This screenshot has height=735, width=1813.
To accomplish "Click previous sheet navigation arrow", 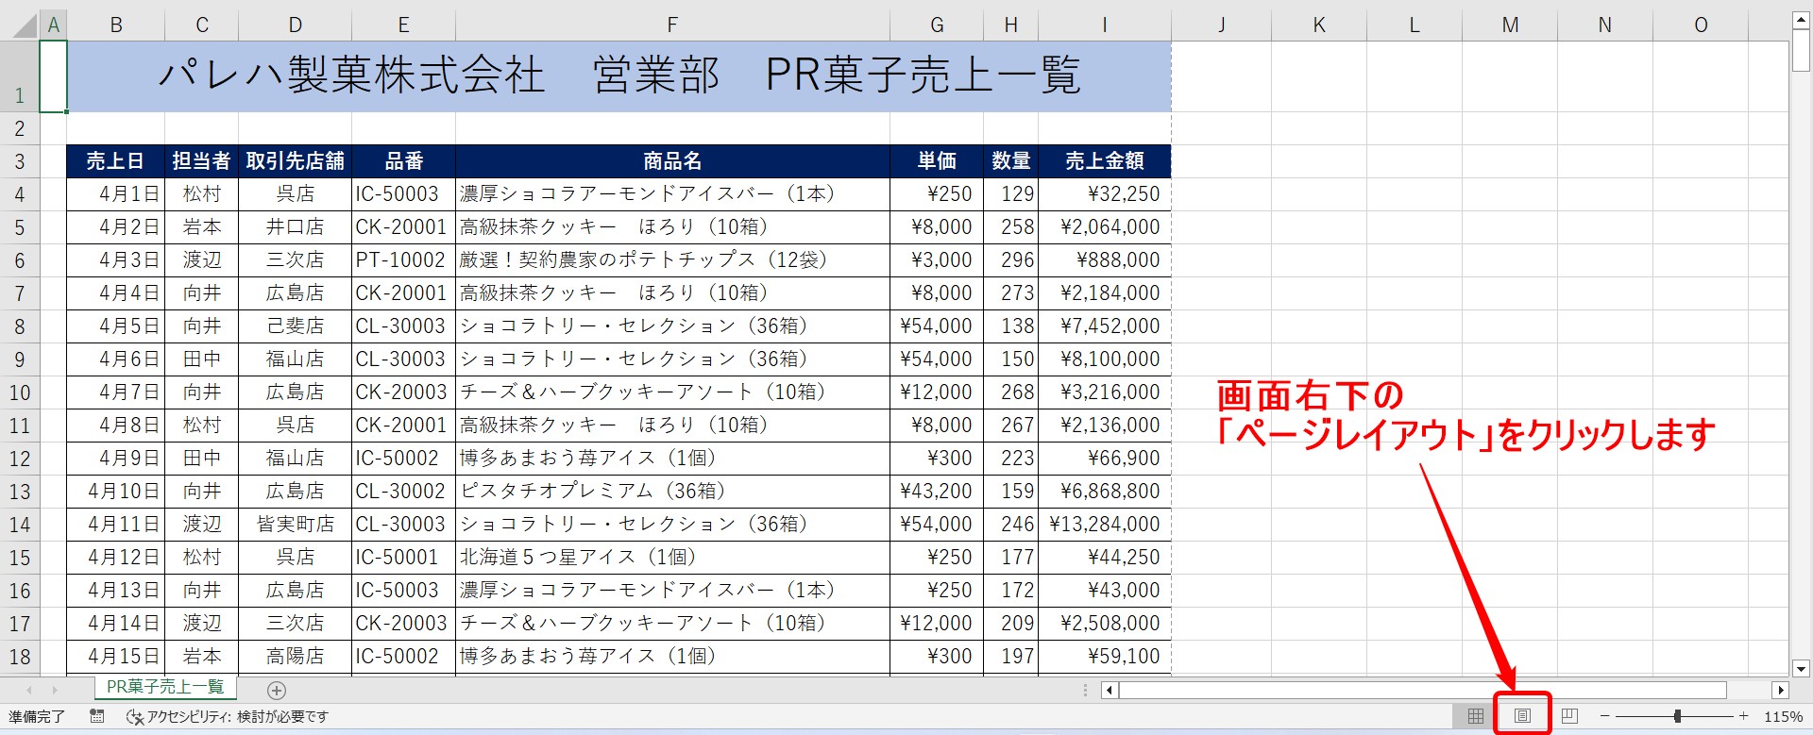I will coord(29,690).
